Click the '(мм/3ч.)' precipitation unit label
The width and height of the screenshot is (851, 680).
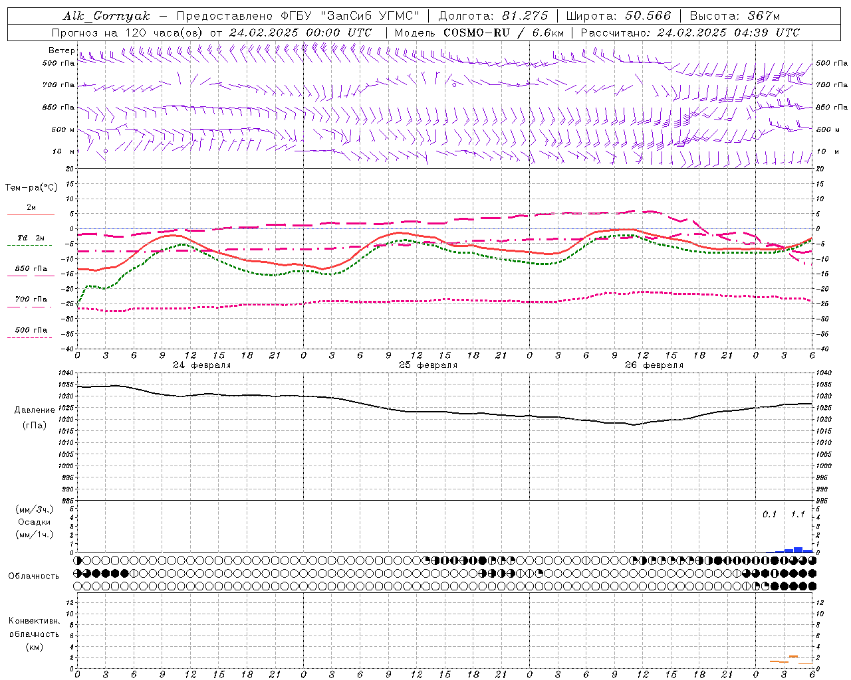tap(34, 509)
